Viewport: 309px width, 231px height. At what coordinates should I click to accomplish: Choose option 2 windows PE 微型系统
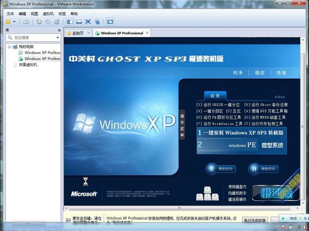[241, 145]
